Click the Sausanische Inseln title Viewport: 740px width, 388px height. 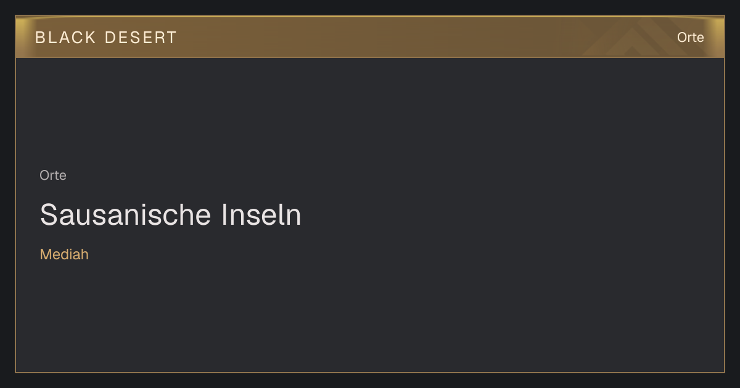(x=171, y=215)
